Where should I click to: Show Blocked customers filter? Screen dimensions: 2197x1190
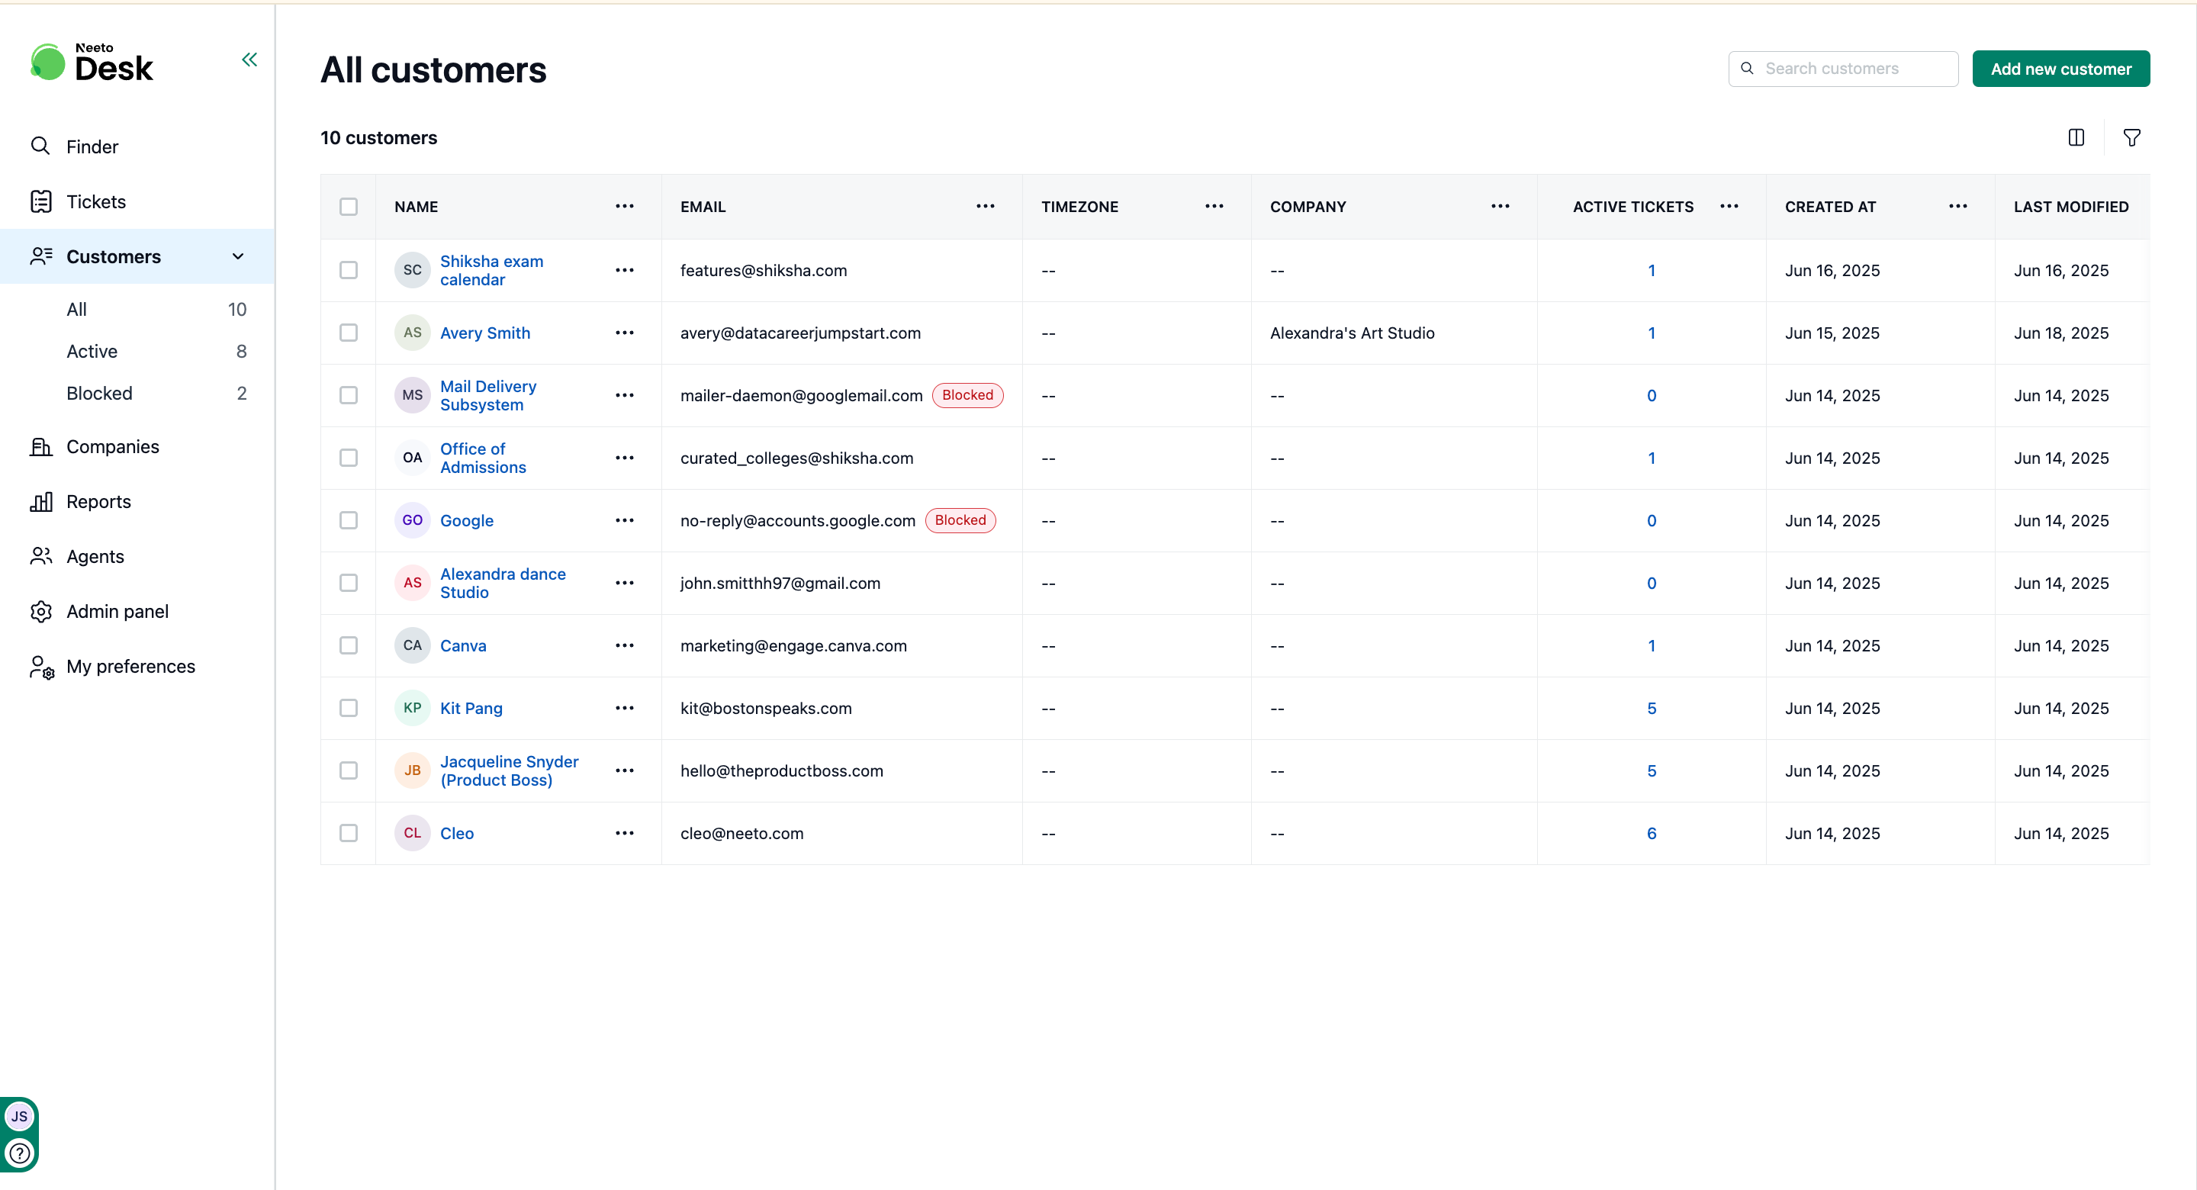pos(156,394)
